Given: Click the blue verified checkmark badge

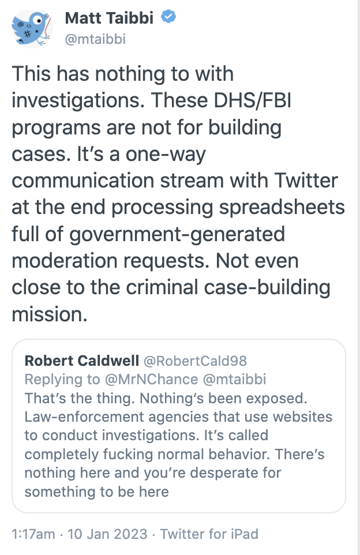Looking at the screenshot, I should (168, 17).
